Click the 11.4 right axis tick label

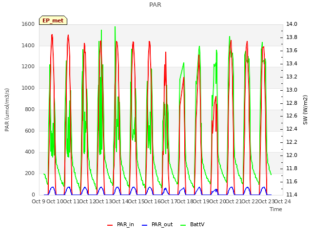click(292, 195)
